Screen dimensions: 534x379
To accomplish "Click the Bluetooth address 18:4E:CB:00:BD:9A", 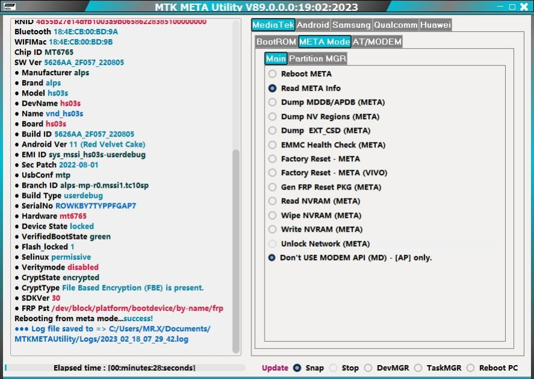I will point(86,32).
